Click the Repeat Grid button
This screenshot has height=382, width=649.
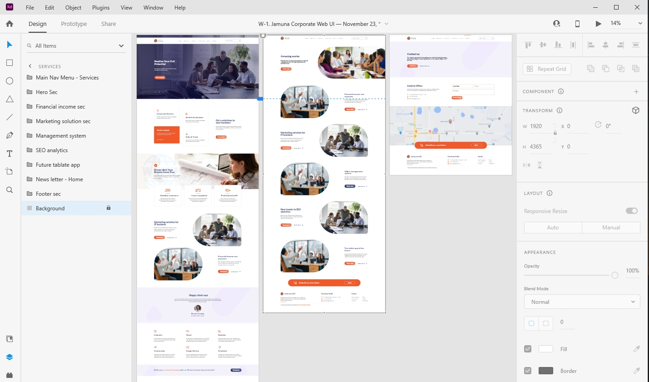(x=547, y=69)
